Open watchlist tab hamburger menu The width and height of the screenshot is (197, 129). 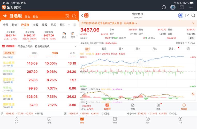point(75,25)
